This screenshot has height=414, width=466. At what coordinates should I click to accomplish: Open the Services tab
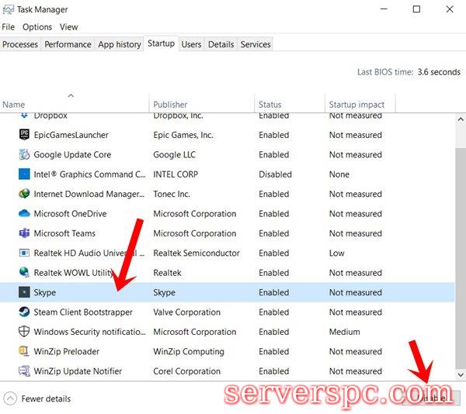(x=256, y=44)
